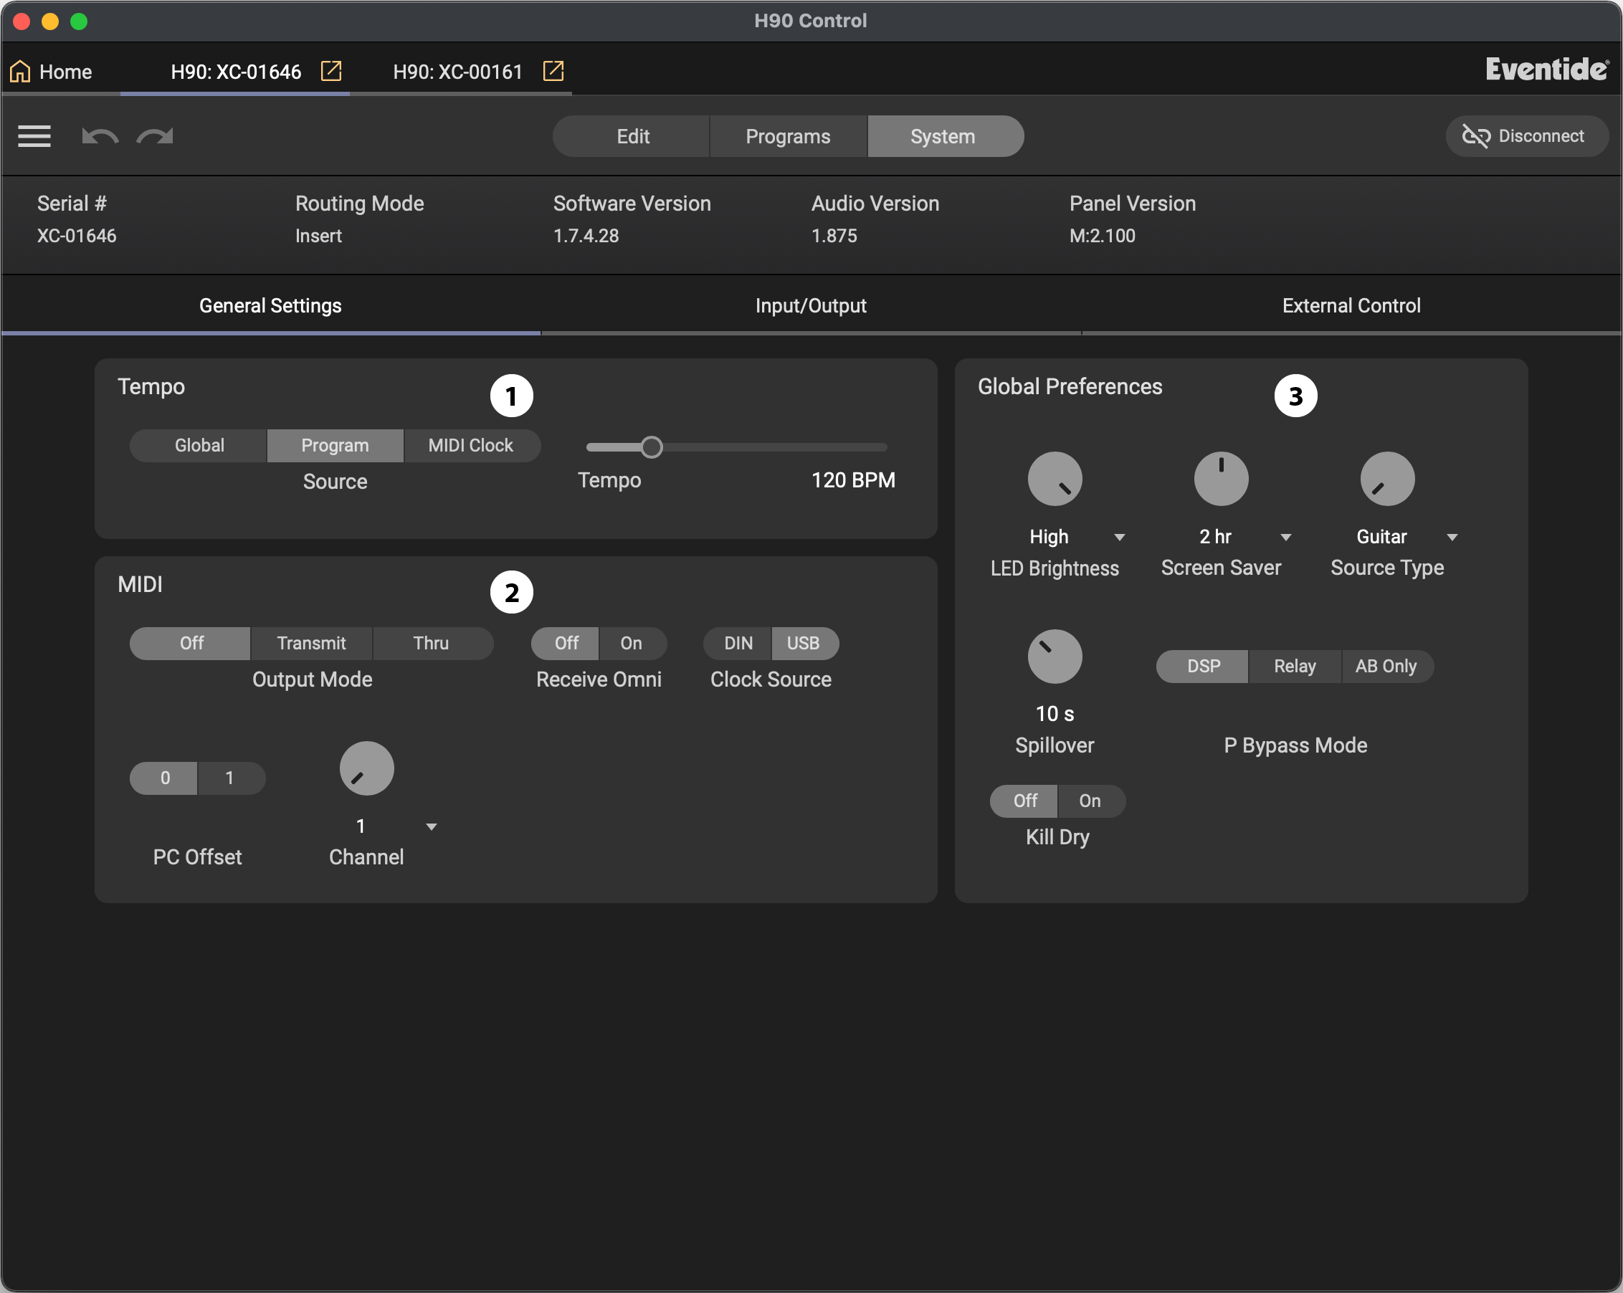Switch to the Input/Output tab
The image size is (1623, 1293).
pos(811,305)
